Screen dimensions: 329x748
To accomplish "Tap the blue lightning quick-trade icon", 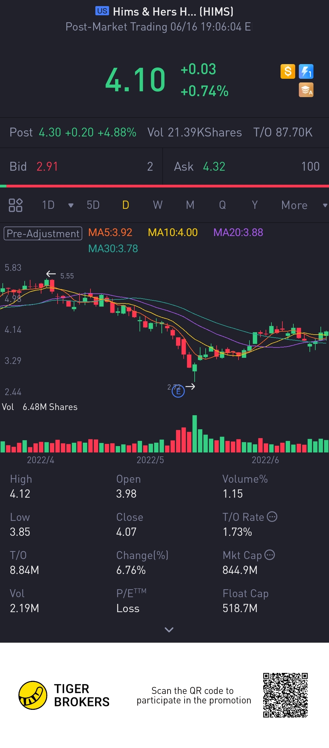I will 306,71.
